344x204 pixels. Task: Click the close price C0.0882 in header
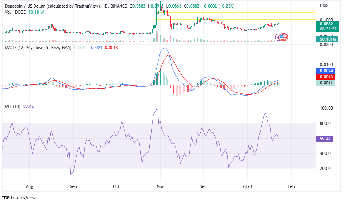coord(191,6)
